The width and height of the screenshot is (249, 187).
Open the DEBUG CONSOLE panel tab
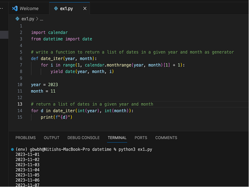(x=84, y=138)
